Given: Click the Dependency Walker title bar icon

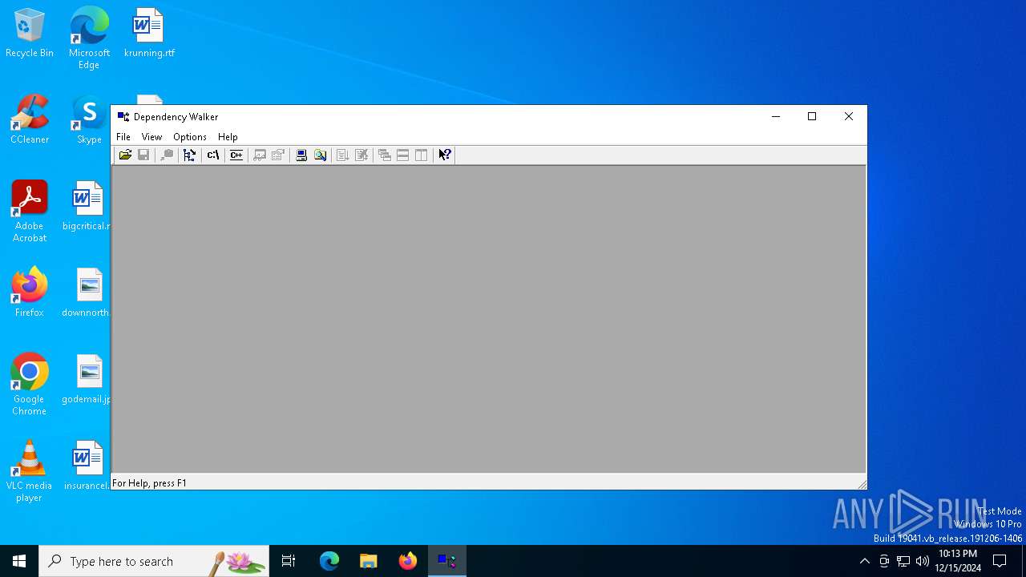Looking at the screenshot, I should [123, 116].
